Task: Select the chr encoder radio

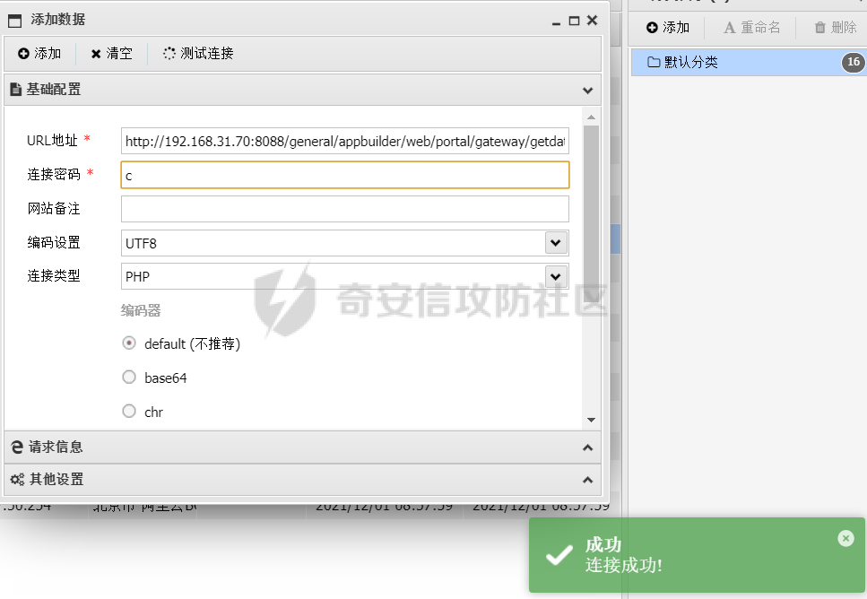Action: tap(129, 412)
